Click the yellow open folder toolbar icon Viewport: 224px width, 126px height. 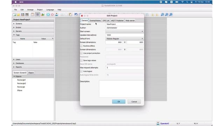pos(19,15)
